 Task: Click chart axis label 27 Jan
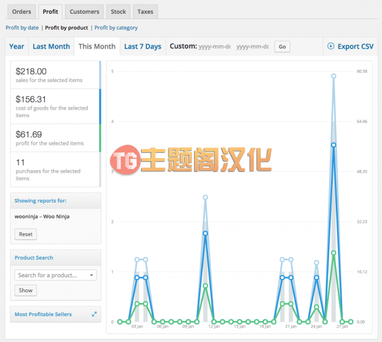(x=342, y=327)
